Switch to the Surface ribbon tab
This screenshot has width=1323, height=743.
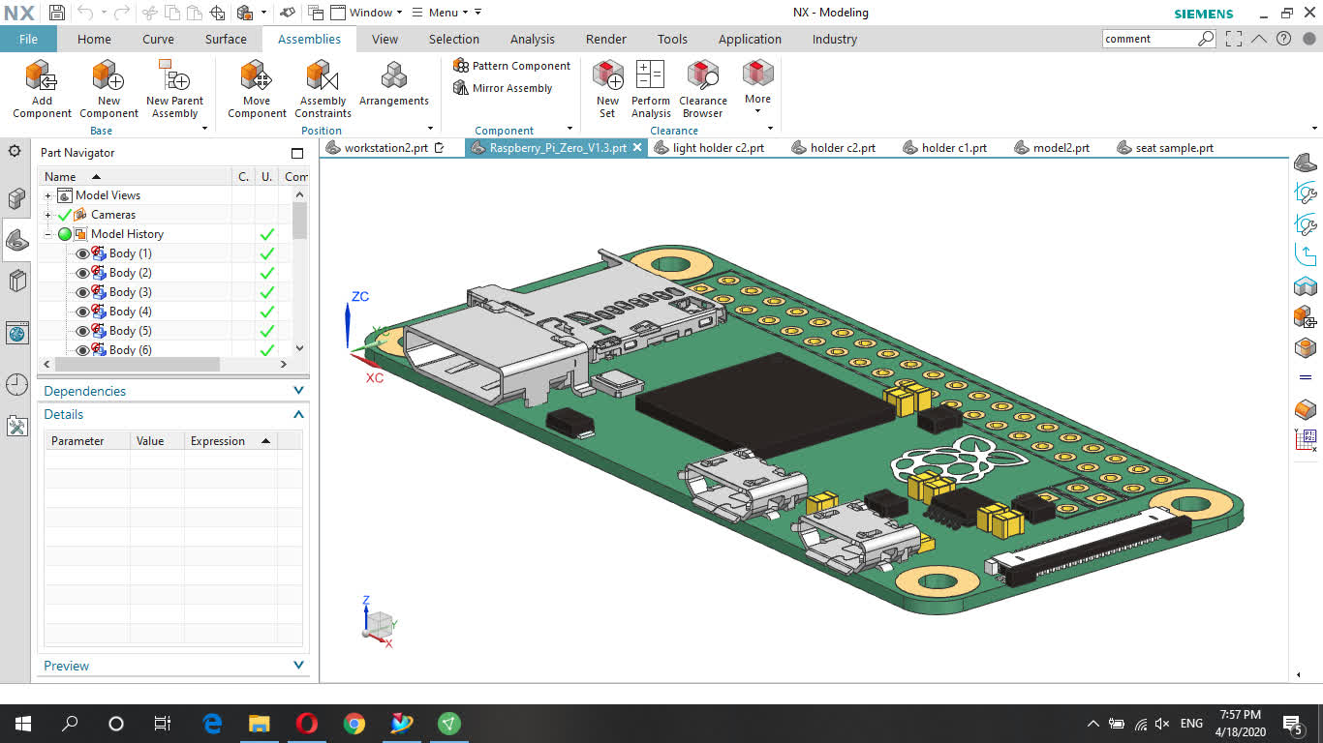226,39
